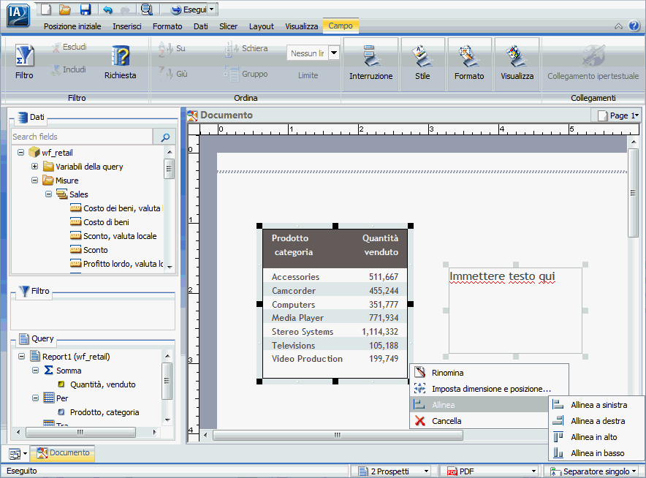Collapse Report1 (wf_retail) query node

(21, 357)
